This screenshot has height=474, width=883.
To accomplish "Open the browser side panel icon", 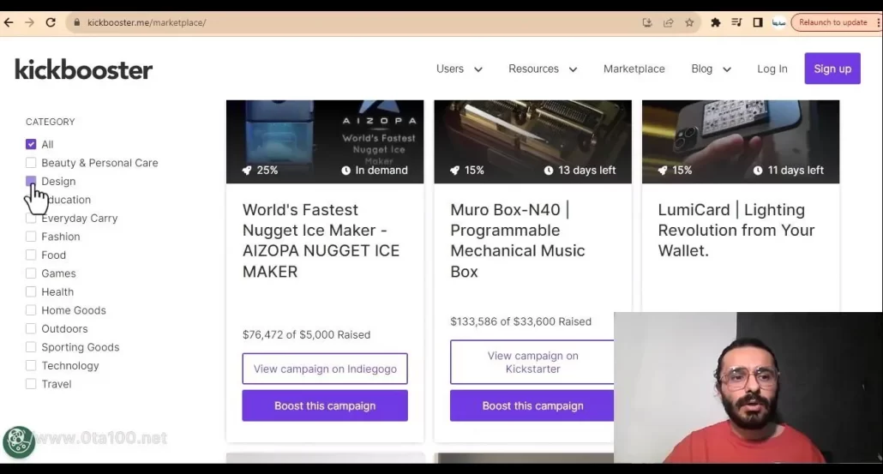I will [758, 23].
